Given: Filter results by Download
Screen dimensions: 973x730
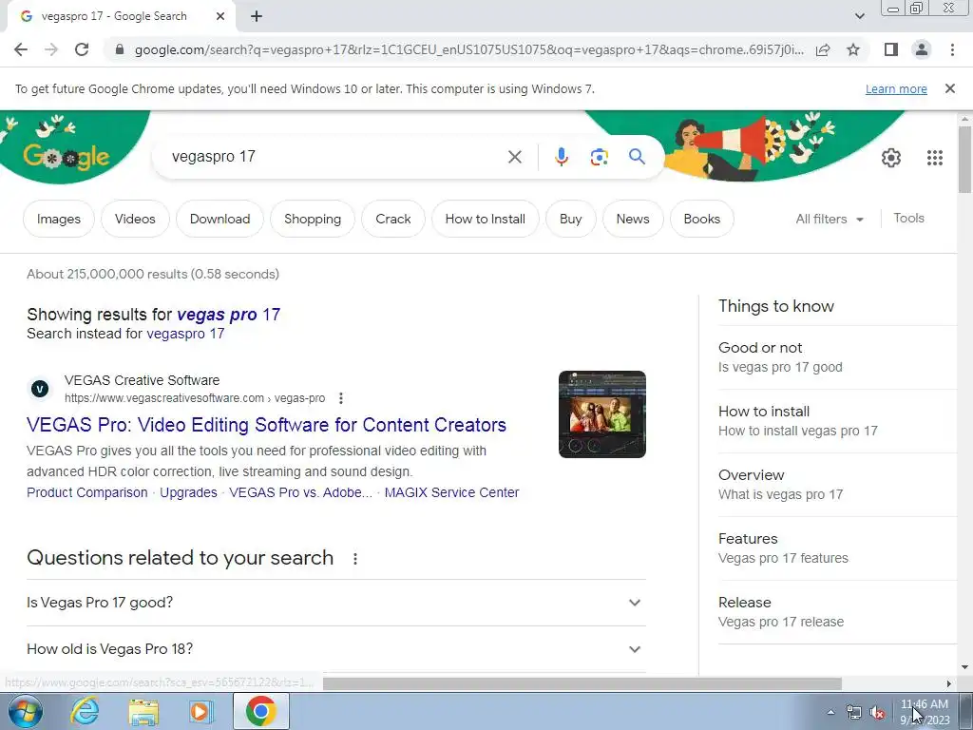Looking at the screenshot, I should point(219,219).
